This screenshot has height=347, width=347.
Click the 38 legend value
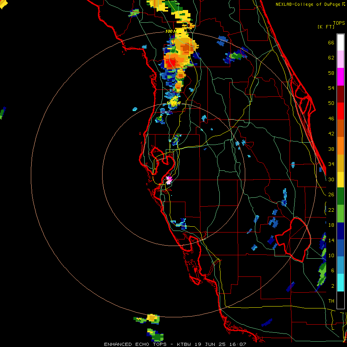(x=331, y=149)
